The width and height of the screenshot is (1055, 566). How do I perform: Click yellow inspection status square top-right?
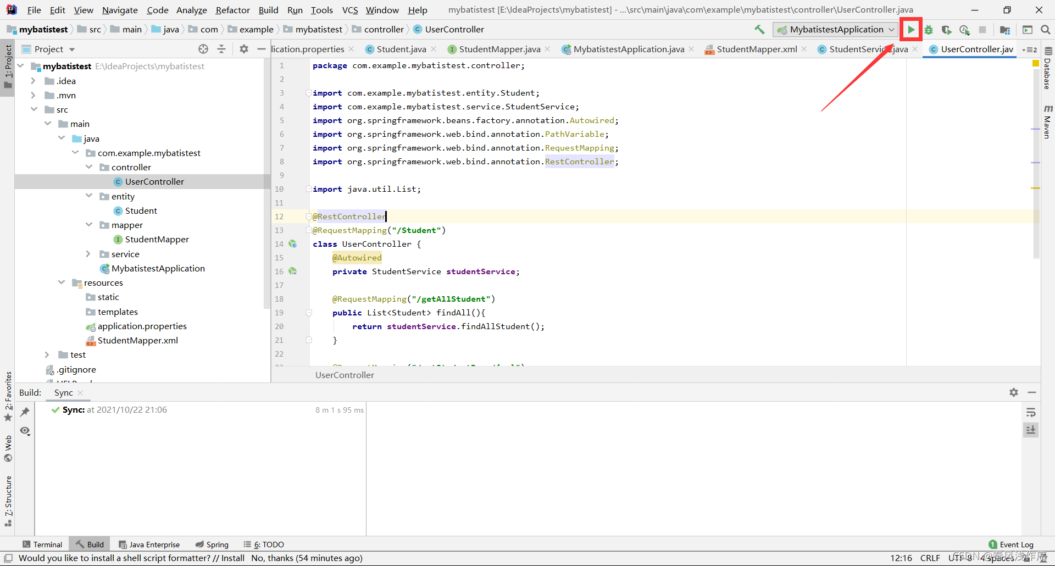tap(1036, 64)
